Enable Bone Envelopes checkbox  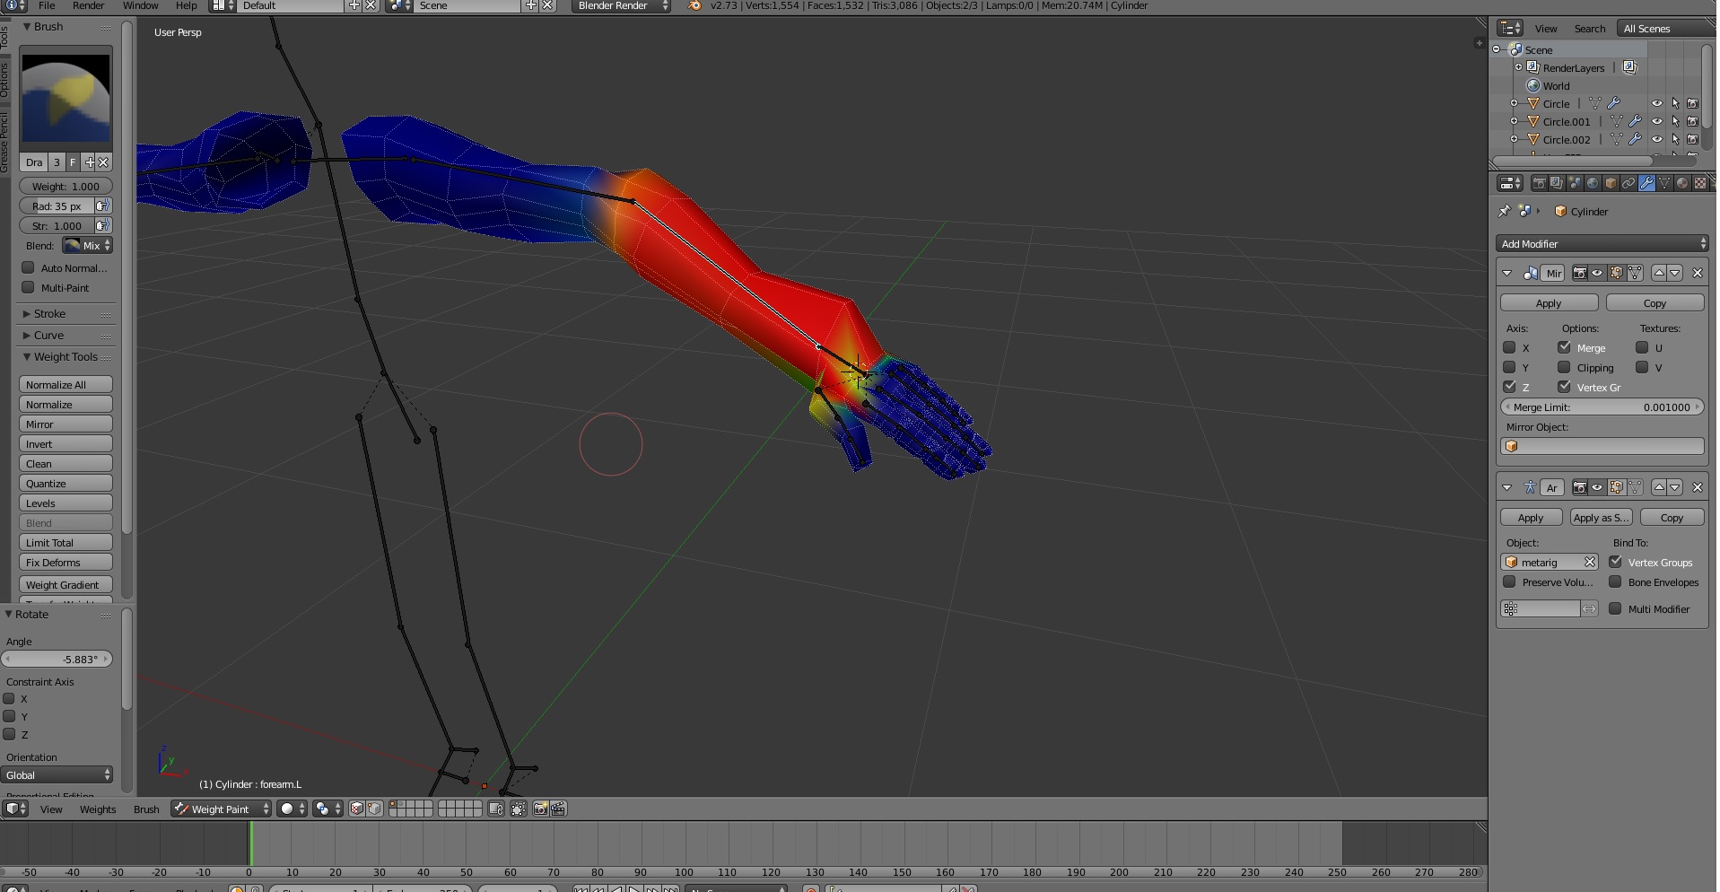[1615, 582]
